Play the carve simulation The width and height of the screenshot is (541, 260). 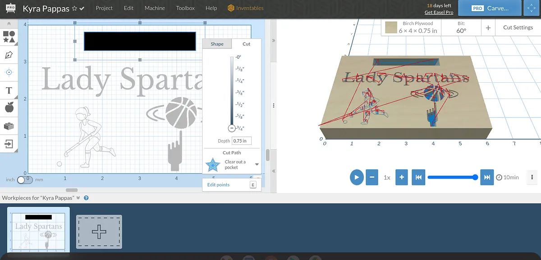[x=357, y=177]
